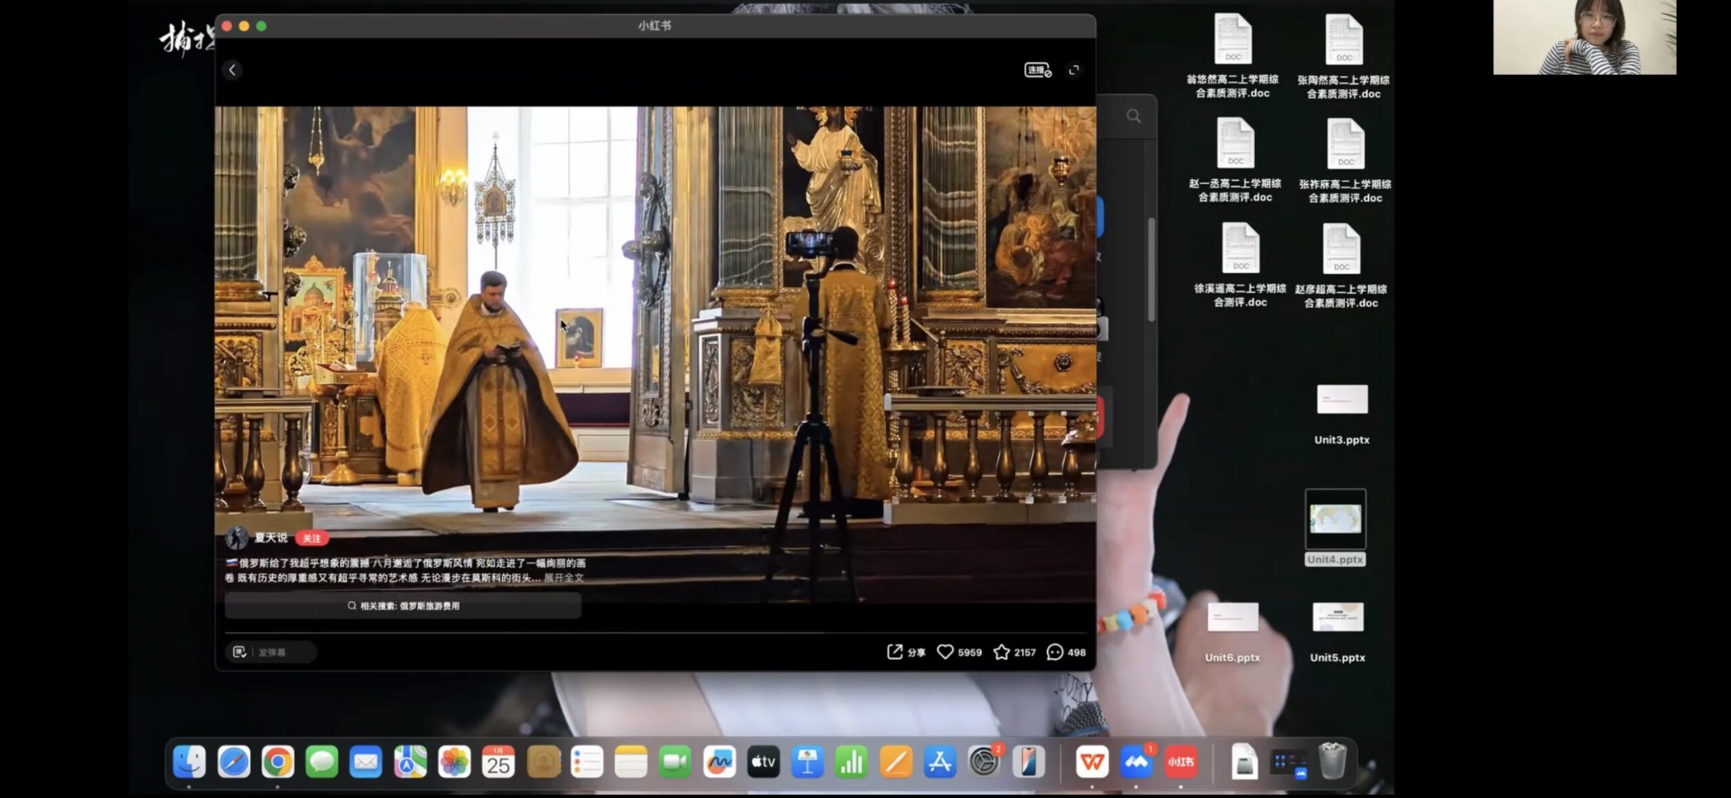Select Unit4.pptx file on the desktop
1731x798 pixels.
coord(1335,519)
